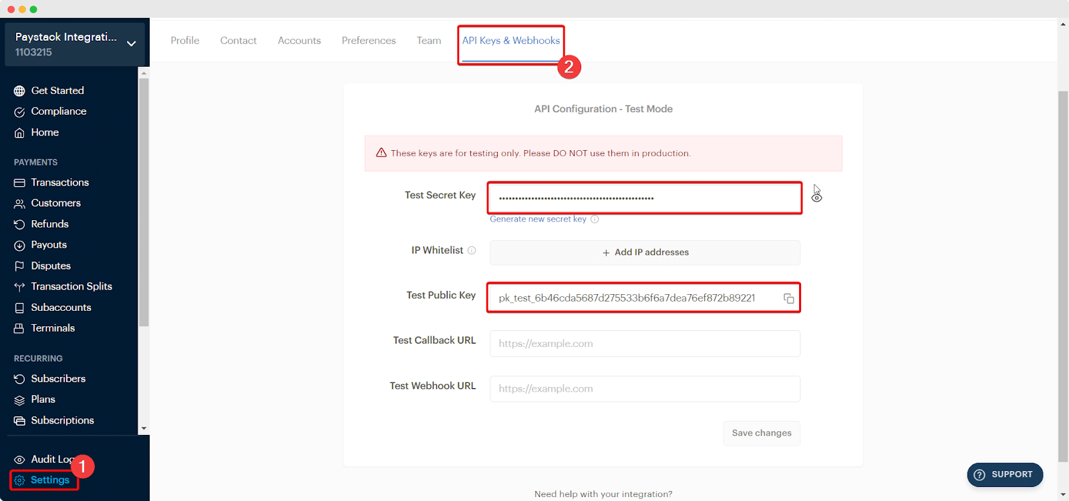The image size is (1069, 501).
Task: Click the Customers people icon
Action: [x=19, y=203]
